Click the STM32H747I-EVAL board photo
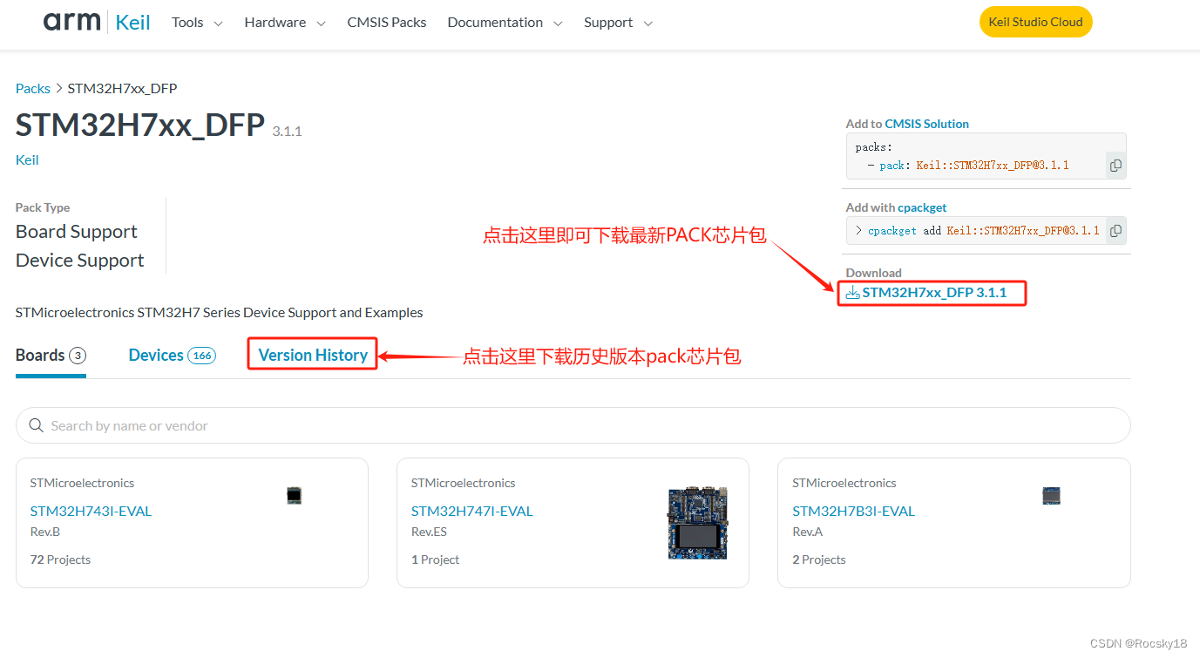This screenshot has height=658, width=1200. (696, 522)
